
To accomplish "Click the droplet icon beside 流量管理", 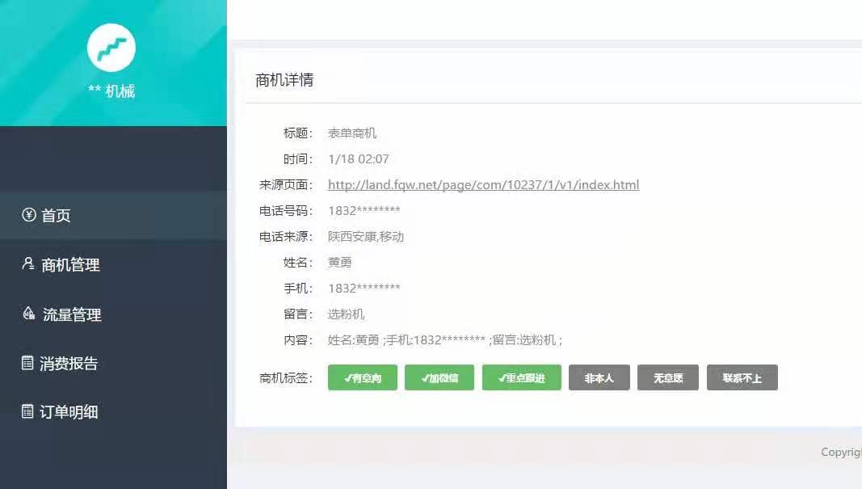I will pyautogui.click(x=28, y=313).
